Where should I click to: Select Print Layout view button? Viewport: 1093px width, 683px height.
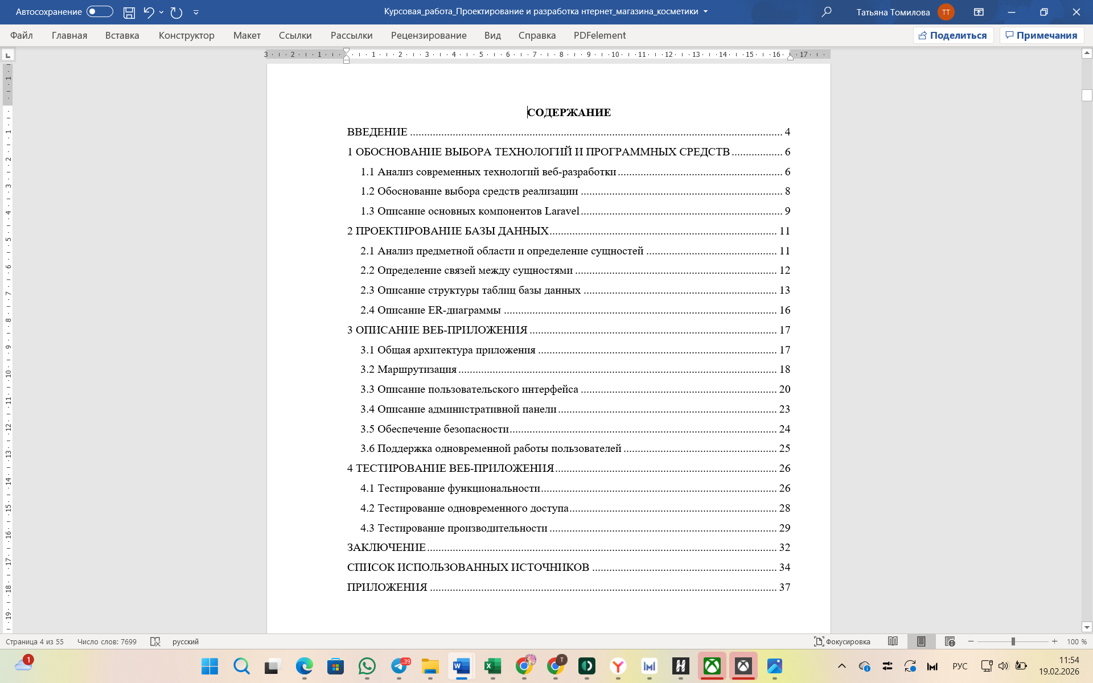pos(921,641)
